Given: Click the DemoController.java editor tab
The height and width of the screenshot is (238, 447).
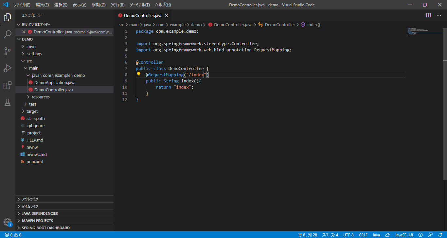Looking at the screenshot, I should [x=143, y=15].
